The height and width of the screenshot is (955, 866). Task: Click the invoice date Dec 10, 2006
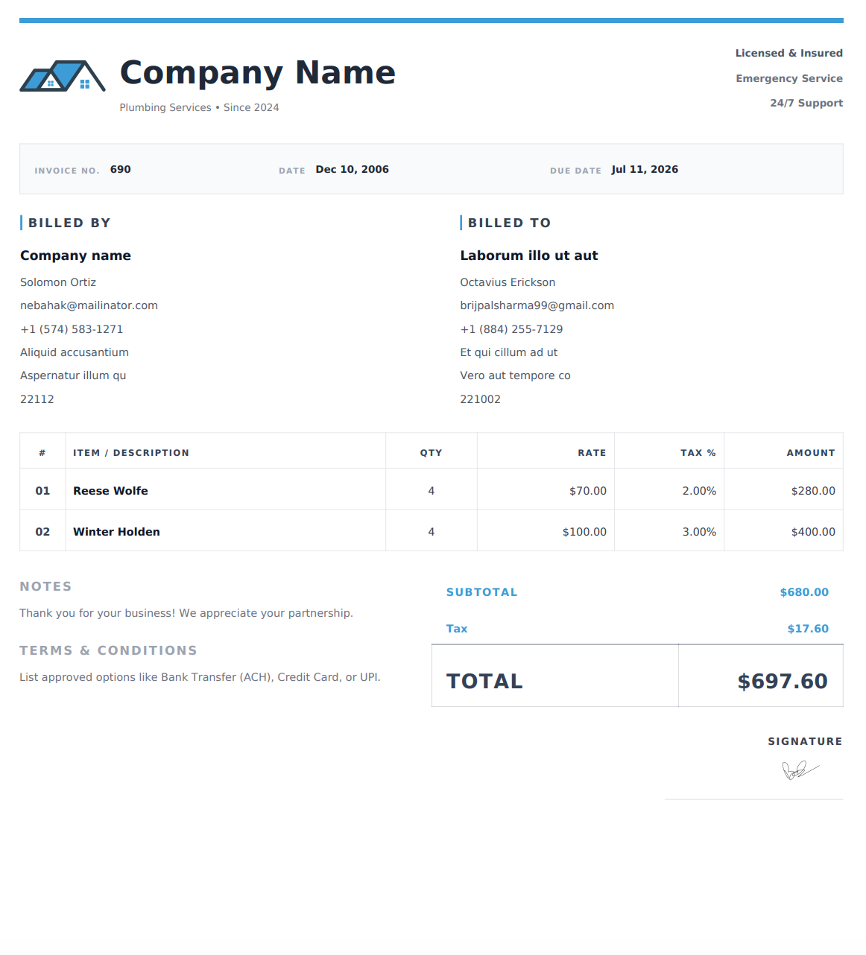(x=353, y=169)
